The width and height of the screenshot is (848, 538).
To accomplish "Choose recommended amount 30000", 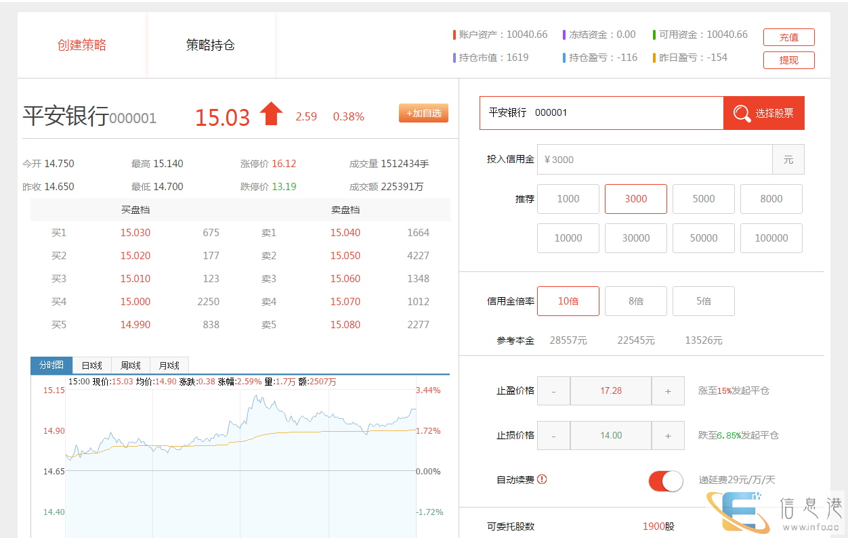I will [x=636, y=238].
